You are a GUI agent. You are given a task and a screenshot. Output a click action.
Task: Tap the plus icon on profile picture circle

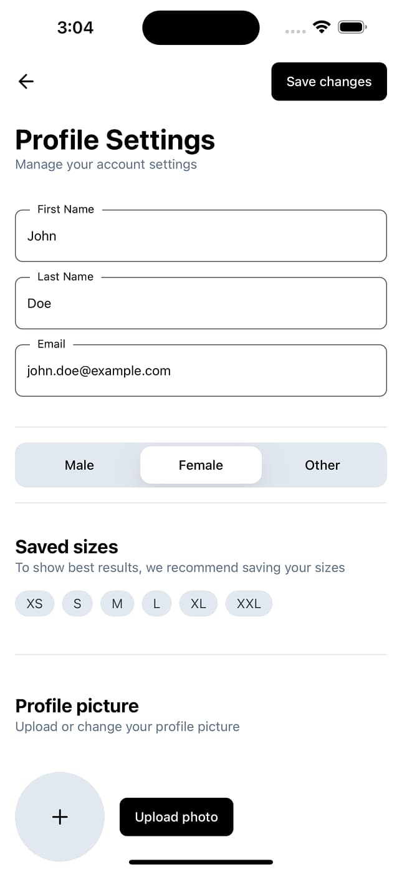point(60,816)
